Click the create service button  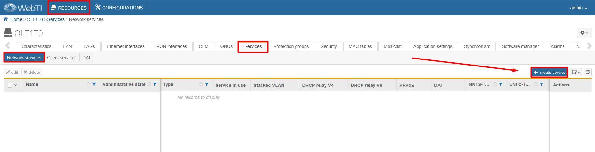tap(549, 72)
